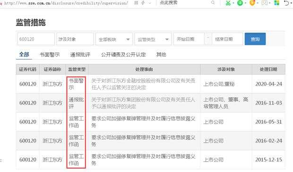
Task: Click the grid icon beside address bar
Action: coord(136,3)
